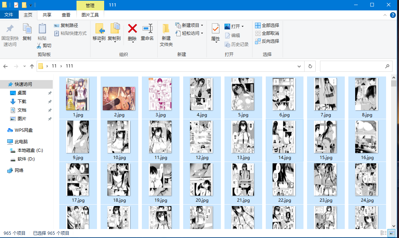The image size is (399, 238).
Task: Expand the 新建项目 dropdown
Action: [x=202, y=25]
